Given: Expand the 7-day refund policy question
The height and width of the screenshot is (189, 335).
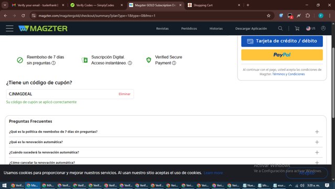Looking at the screenshot, I should (166, 131).
